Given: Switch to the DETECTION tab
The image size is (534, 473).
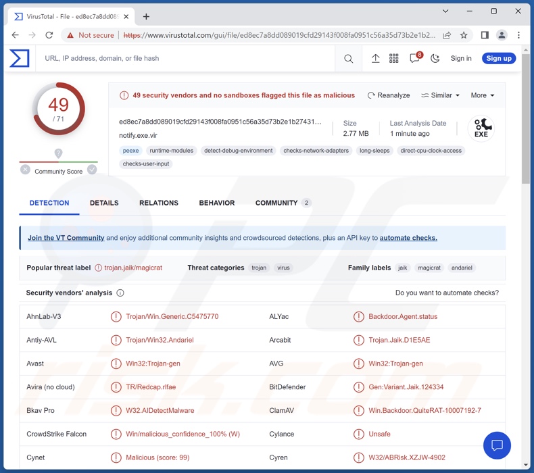Looking at the screenshot, I should [x=49, y=203].
